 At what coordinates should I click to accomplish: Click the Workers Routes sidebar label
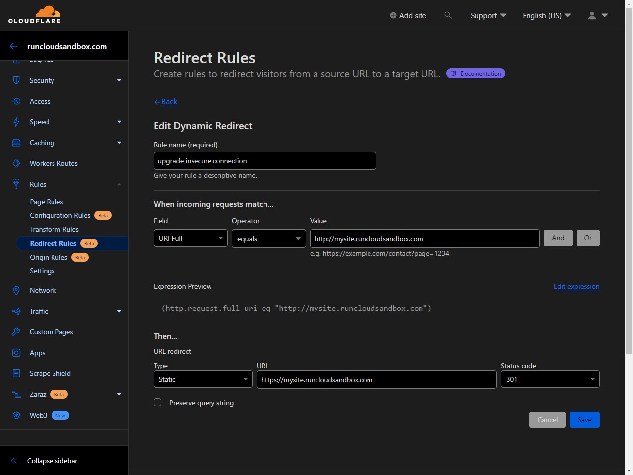pyautogui.click(x=53, y=163)
